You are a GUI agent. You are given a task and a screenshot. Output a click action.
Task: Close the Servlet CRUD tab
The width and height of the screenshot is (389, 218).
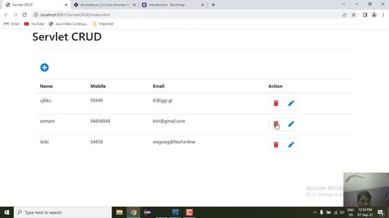click(x=66, y=5)
